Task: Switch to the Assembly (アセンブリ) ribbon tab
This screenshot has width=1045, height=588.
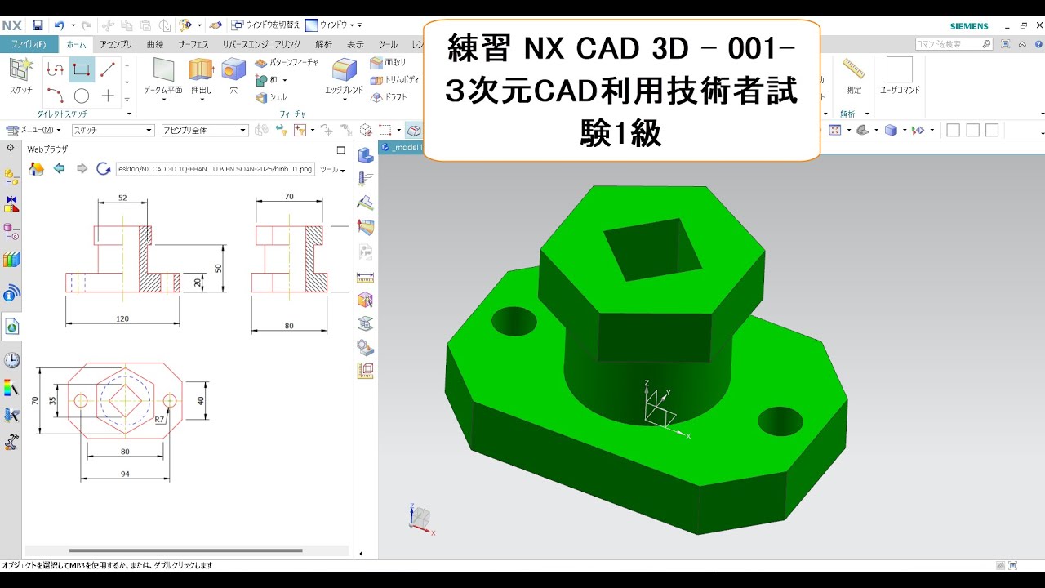Action: pos(116,44)
